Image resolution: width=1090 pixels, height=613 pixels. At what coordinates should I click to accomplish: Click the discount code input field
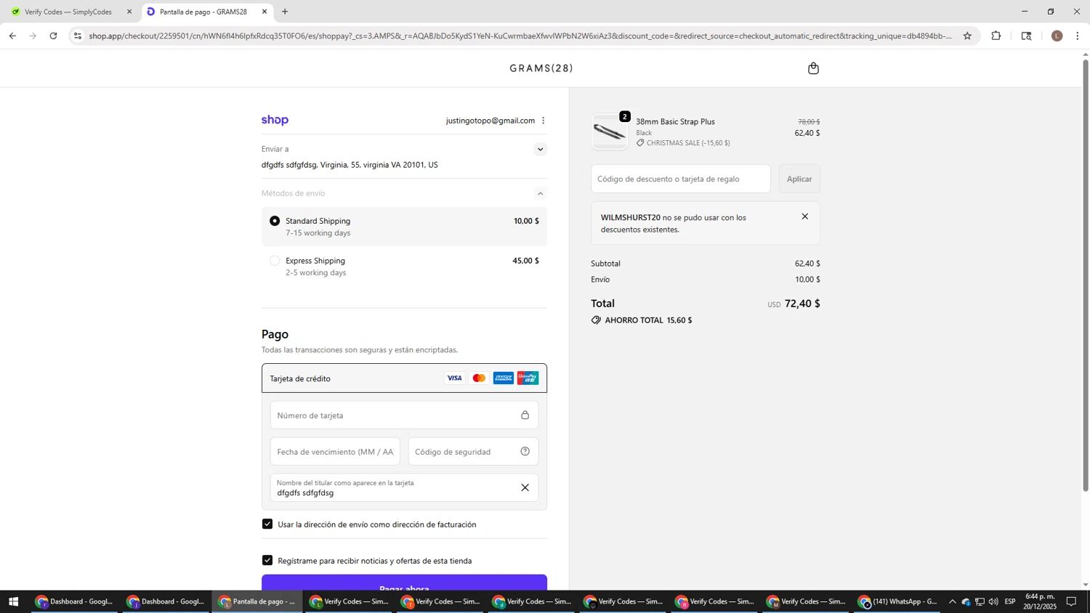tap(681, 179)
